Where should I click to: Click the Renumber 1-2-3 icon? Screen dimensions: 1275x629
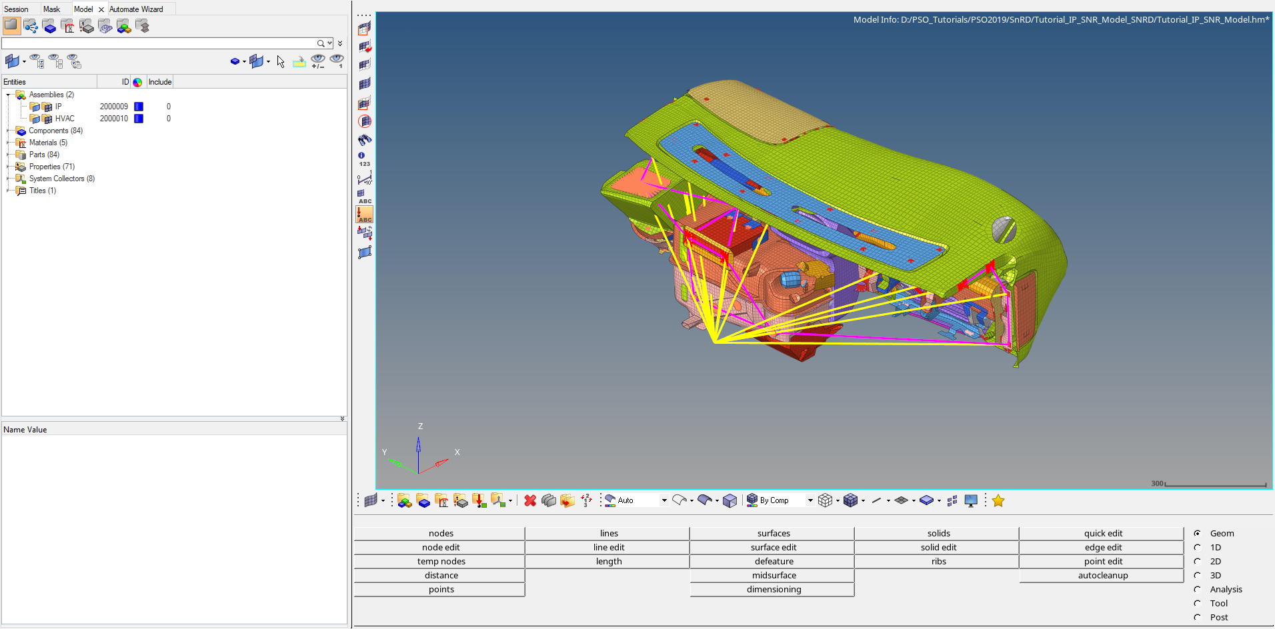click(586, 500)
